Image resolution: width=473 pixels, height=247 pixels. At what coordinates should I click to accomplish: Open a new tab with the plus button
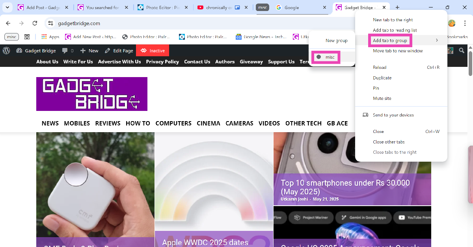coord(397,7)
